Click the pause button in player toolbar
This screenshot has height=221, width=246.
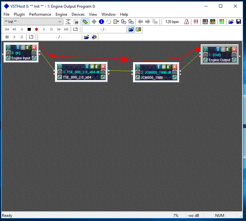point(51,29)
